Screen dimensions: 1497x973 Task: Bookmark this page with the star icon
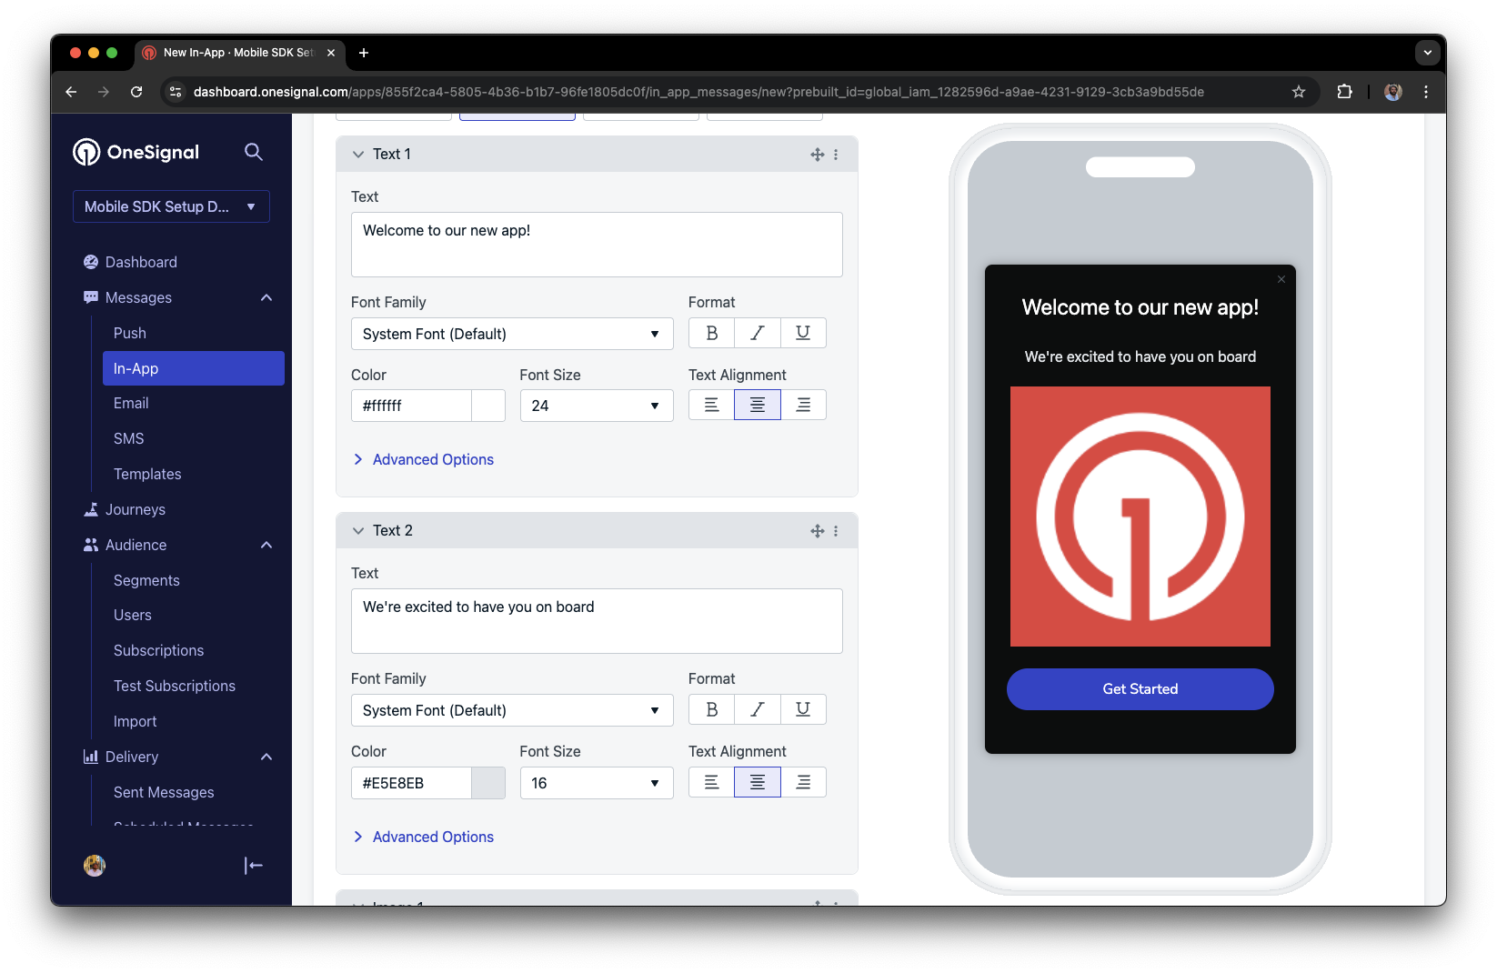point(1299,92)
